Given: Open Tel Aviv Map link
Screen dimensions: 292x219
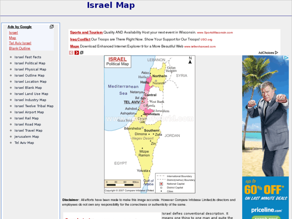Looking at the screenshot, I should pyautogui.click(x=24, y=143).
